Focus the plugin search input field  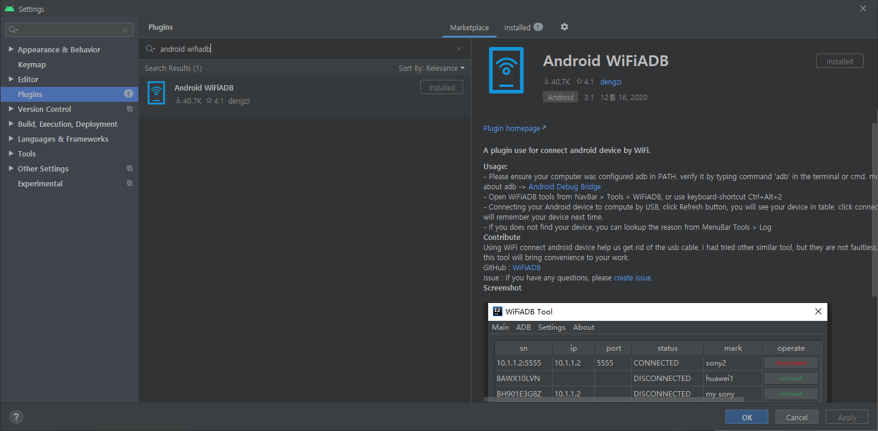pos(304,49)
